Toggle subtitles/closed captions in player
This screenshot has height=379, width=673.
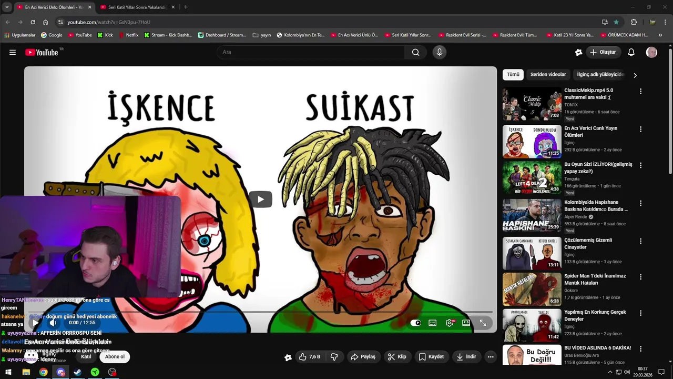point(433,323)
